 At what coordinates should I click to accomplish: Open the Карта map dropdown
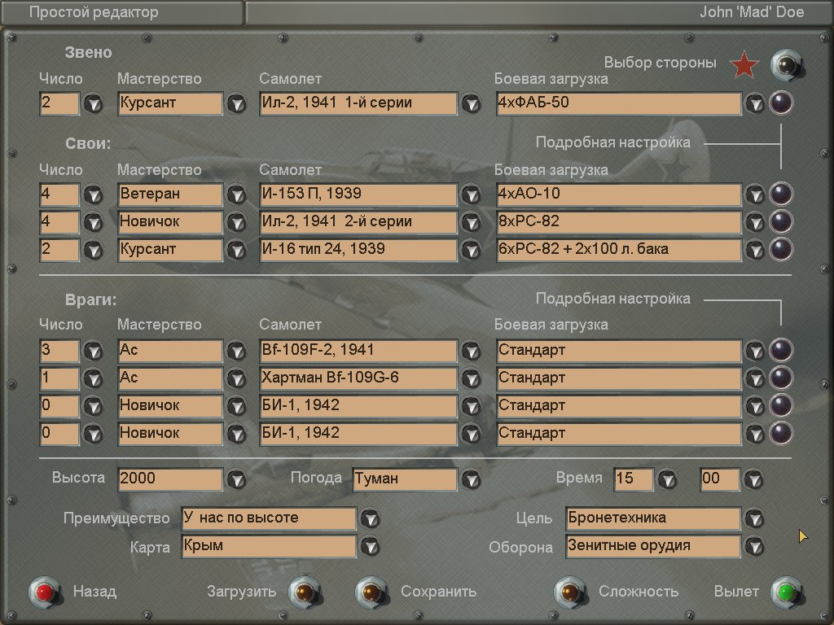[x=371, y=546]
